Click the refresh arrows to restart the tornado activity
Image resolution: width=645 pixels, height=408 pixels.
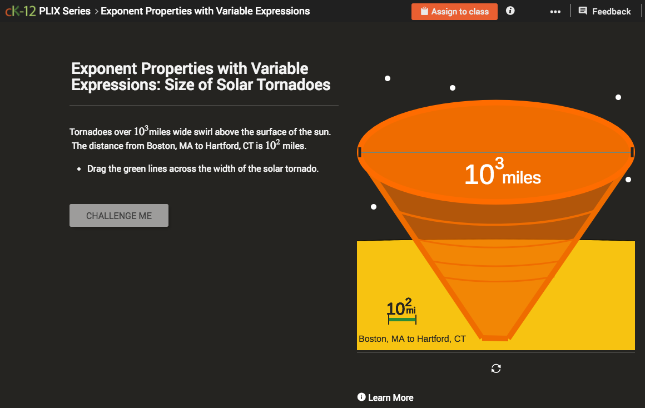(x=495, y=368)
